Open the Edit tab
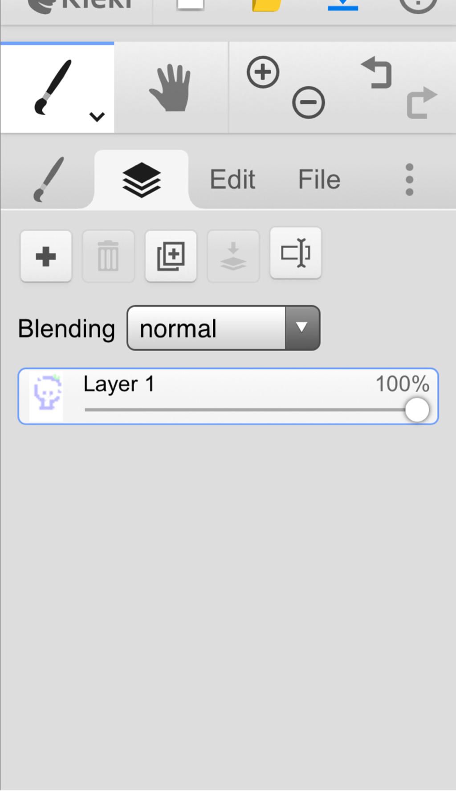 coord(232,180)
